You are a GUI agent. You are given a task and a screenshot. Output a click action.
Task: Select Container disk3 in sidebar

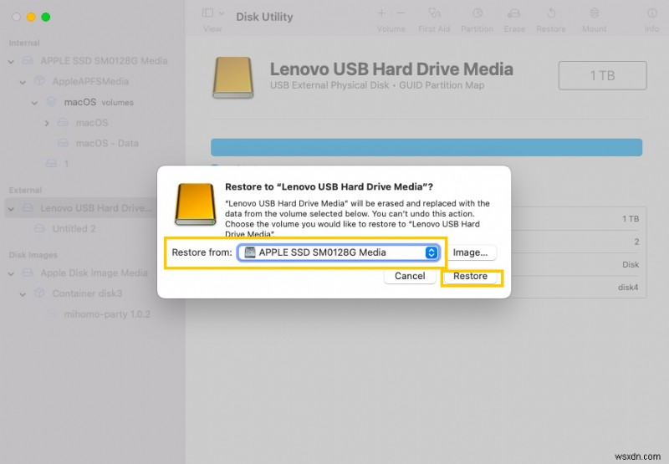click(x=87, y=293)
